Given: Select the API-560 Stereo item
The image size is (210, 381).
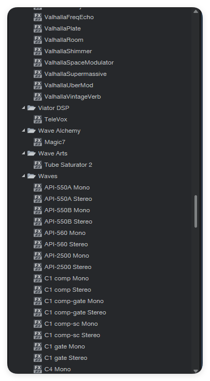Looking at the screenshot, I should click(66, 244).
